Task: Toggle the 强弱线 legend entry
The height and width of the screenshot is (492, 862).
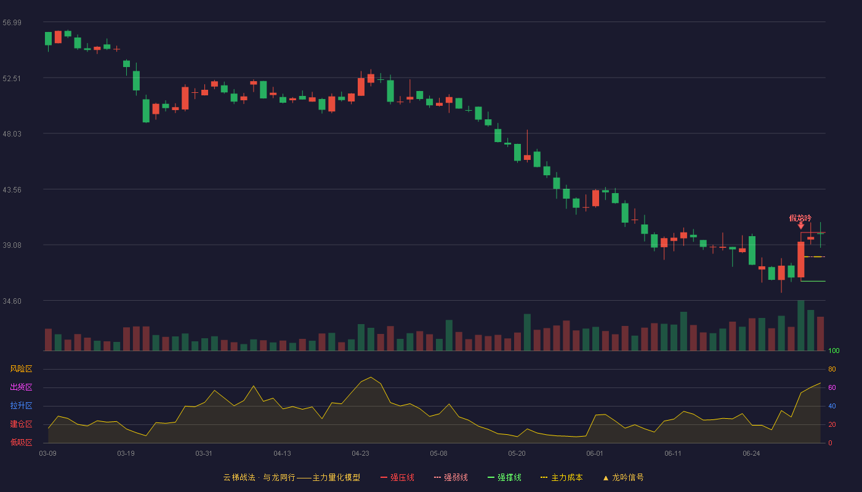Action: pyautogui.click(x=451, y=477)
